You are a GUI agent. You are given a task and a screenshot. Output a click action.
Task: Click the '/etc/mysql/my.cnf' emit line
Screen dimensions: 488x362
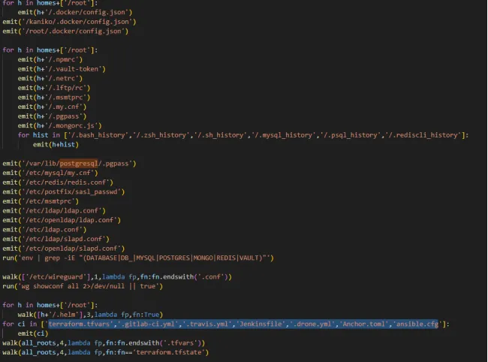[x=50, y=173]
